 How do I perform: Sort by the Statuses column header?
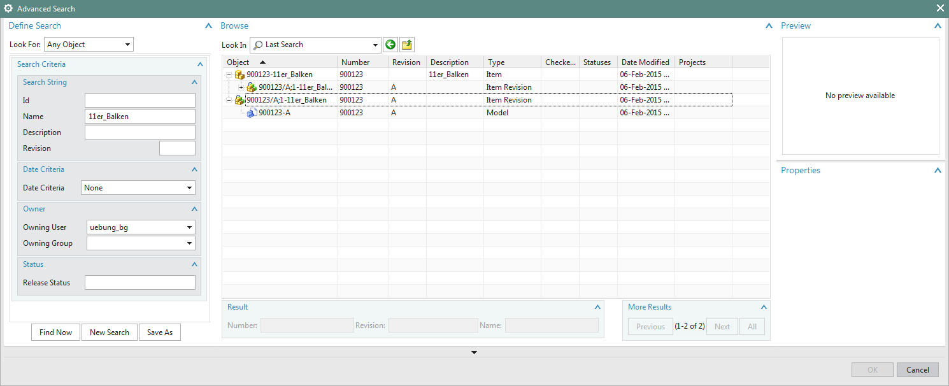pos(598,62)
